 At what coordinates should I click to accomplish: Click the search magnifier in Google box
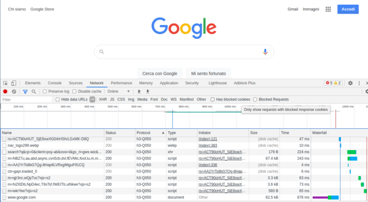point(101,52)
